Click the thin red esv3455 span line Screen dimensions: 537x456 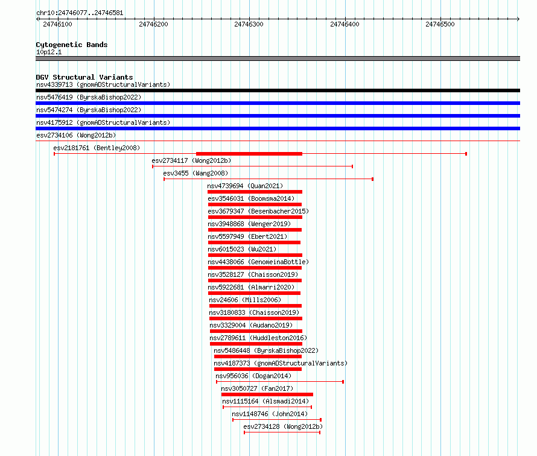click(x=268, y=179)
